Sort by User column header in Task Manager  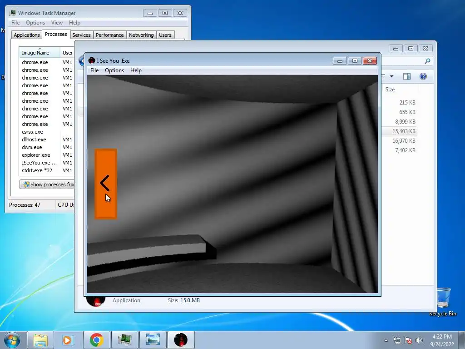click(67, 53)
